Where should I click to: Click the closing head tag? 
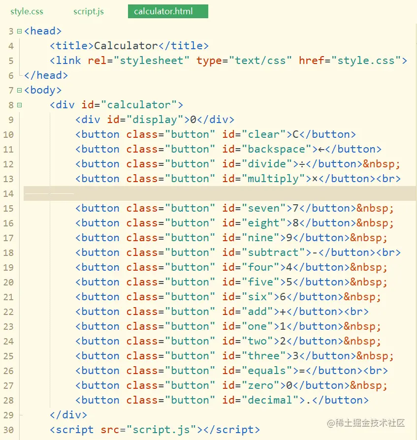click(x=46, y=75)
